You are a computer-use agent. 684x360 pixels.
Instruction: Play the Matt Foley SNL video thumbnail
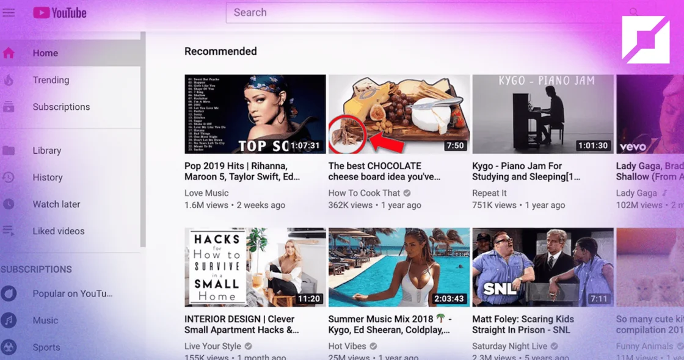coord(542,267)
